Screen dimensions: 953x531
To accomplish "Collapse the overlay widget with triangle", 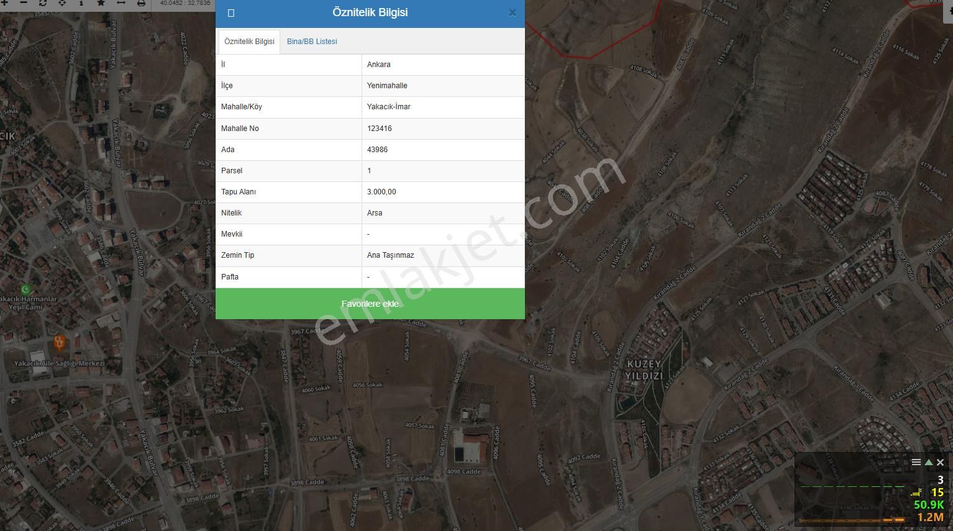I will point(928,462).
